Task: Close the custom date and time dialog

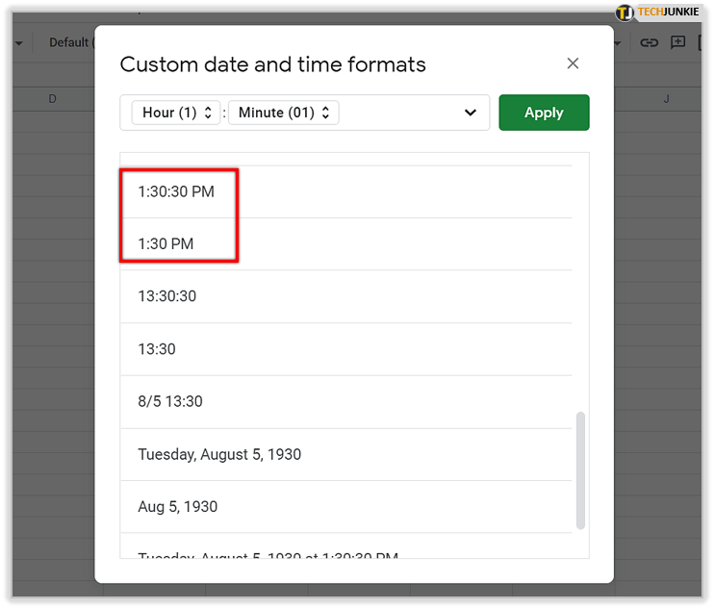Action: pos(573,63)
